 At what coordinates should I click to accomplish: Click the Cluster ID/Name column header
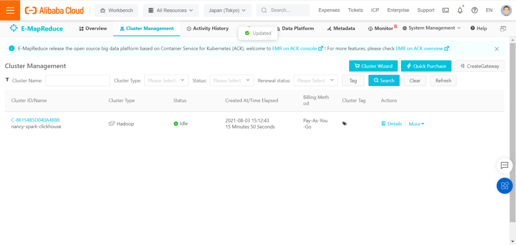pyautogui.click(x=29, y=100)
